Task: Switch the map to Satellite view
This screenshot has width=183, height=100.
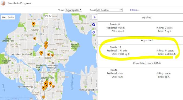Action: coord(11,17)
